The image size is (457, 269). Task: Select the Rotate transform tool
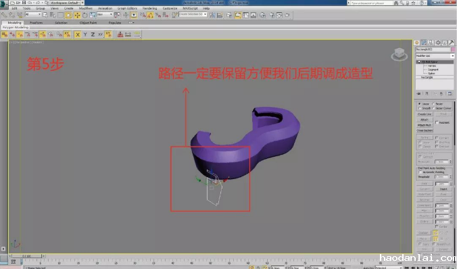(x=85, y=15)
